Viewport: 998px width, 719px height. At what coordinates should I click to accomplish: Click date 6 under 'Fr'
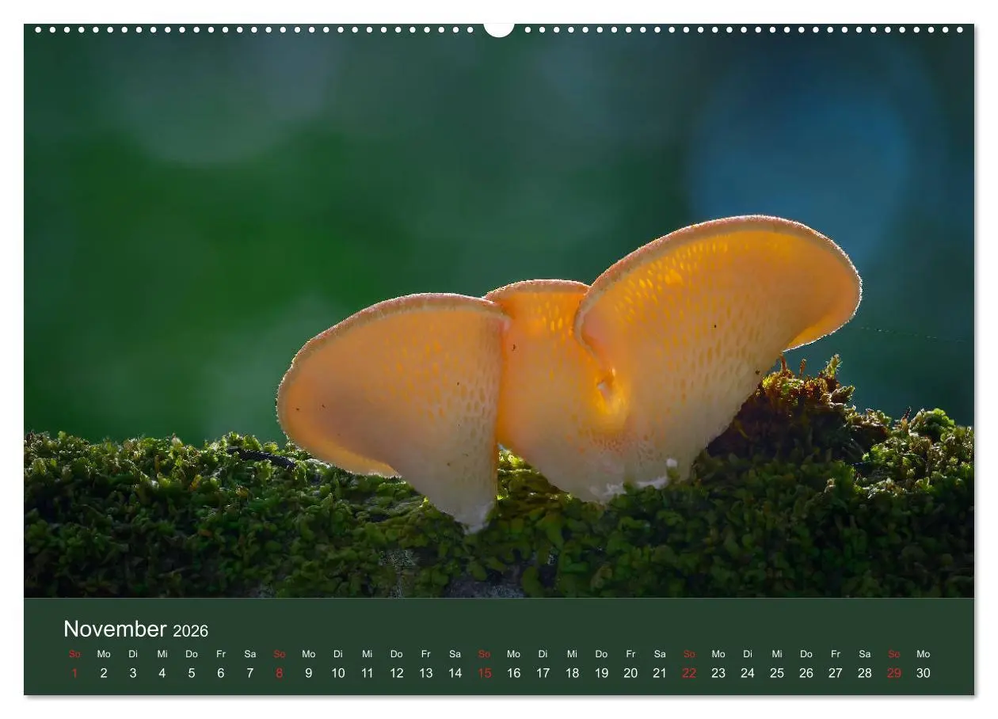[221, 673]
